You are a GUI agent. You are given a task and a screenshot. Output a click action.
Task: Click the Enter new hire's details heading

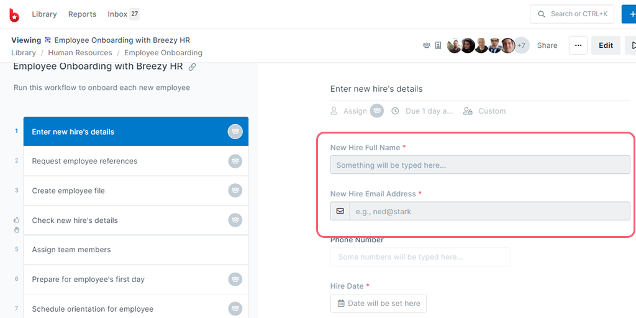coord(376,89)
